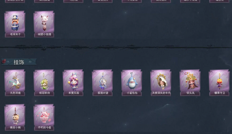Select the 不朽的今夜 pendant card

click(x=44, y=117)
